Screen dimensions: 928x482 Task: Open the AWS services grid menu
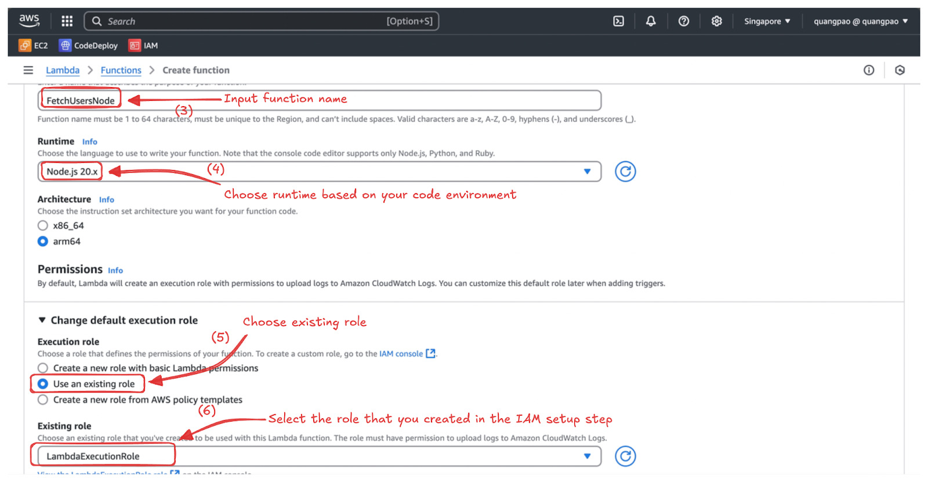coord(67,21)
